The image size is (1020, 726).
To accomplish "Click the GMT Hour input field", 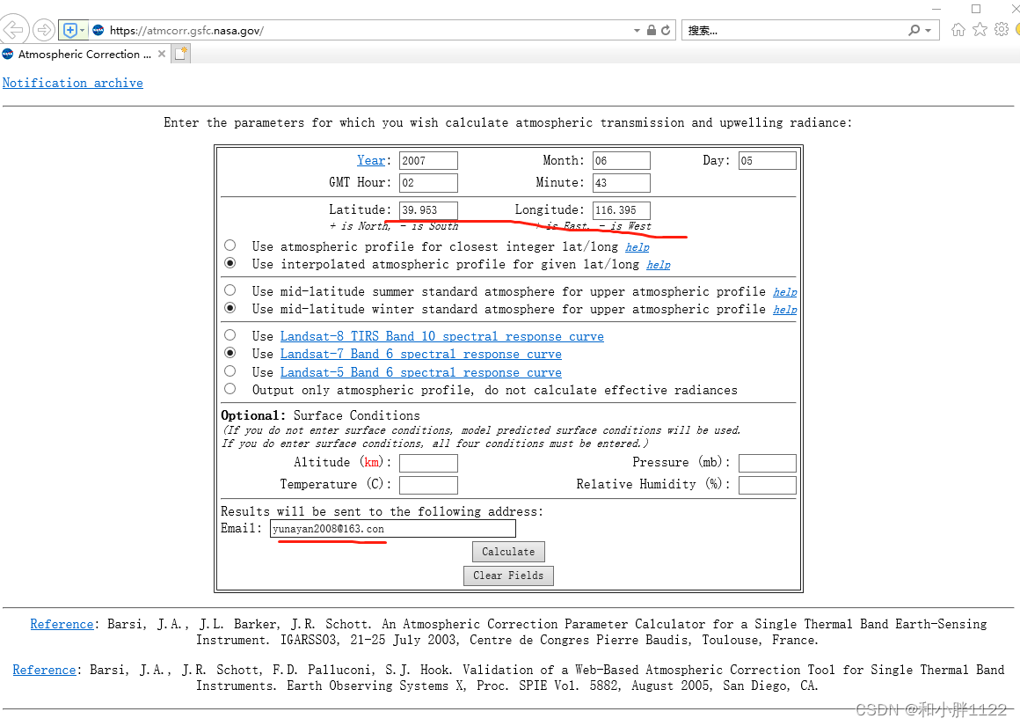I will (429, 182).
